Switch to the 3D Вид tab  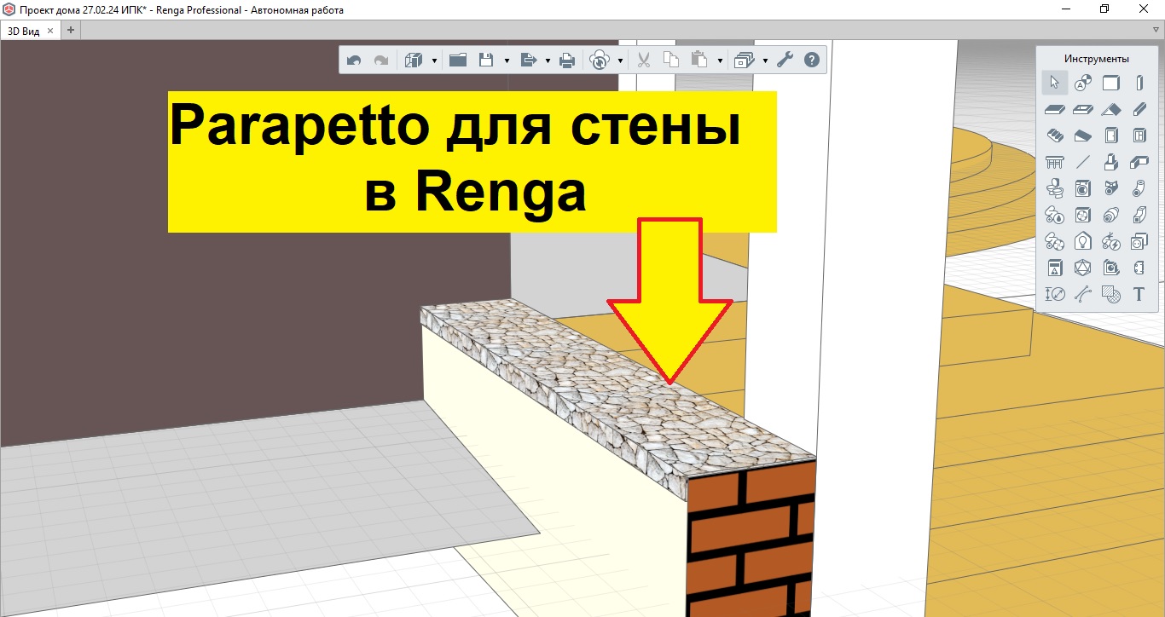click(x=25, y=31)
